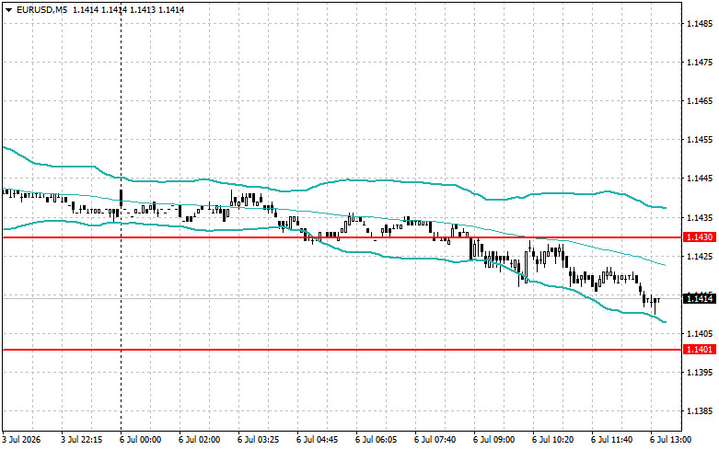
Task: Select the red 1.1430 price tag
Action: click(700, 237)
